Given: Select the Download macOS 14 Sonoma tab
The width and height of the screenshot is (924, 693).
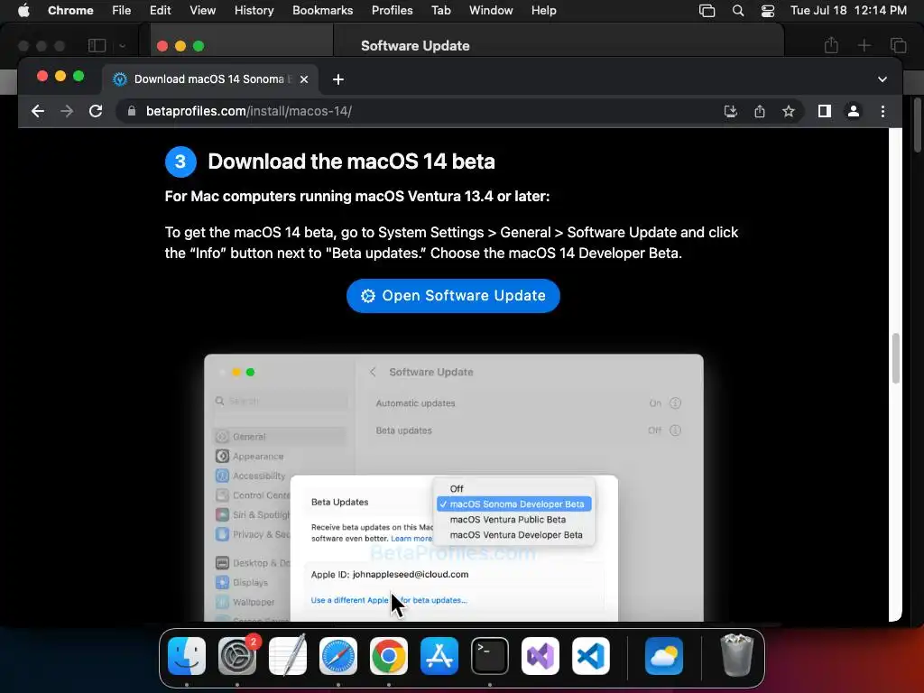Looking at the screenshot, I should pyautogui.click(x=211, y=79).
